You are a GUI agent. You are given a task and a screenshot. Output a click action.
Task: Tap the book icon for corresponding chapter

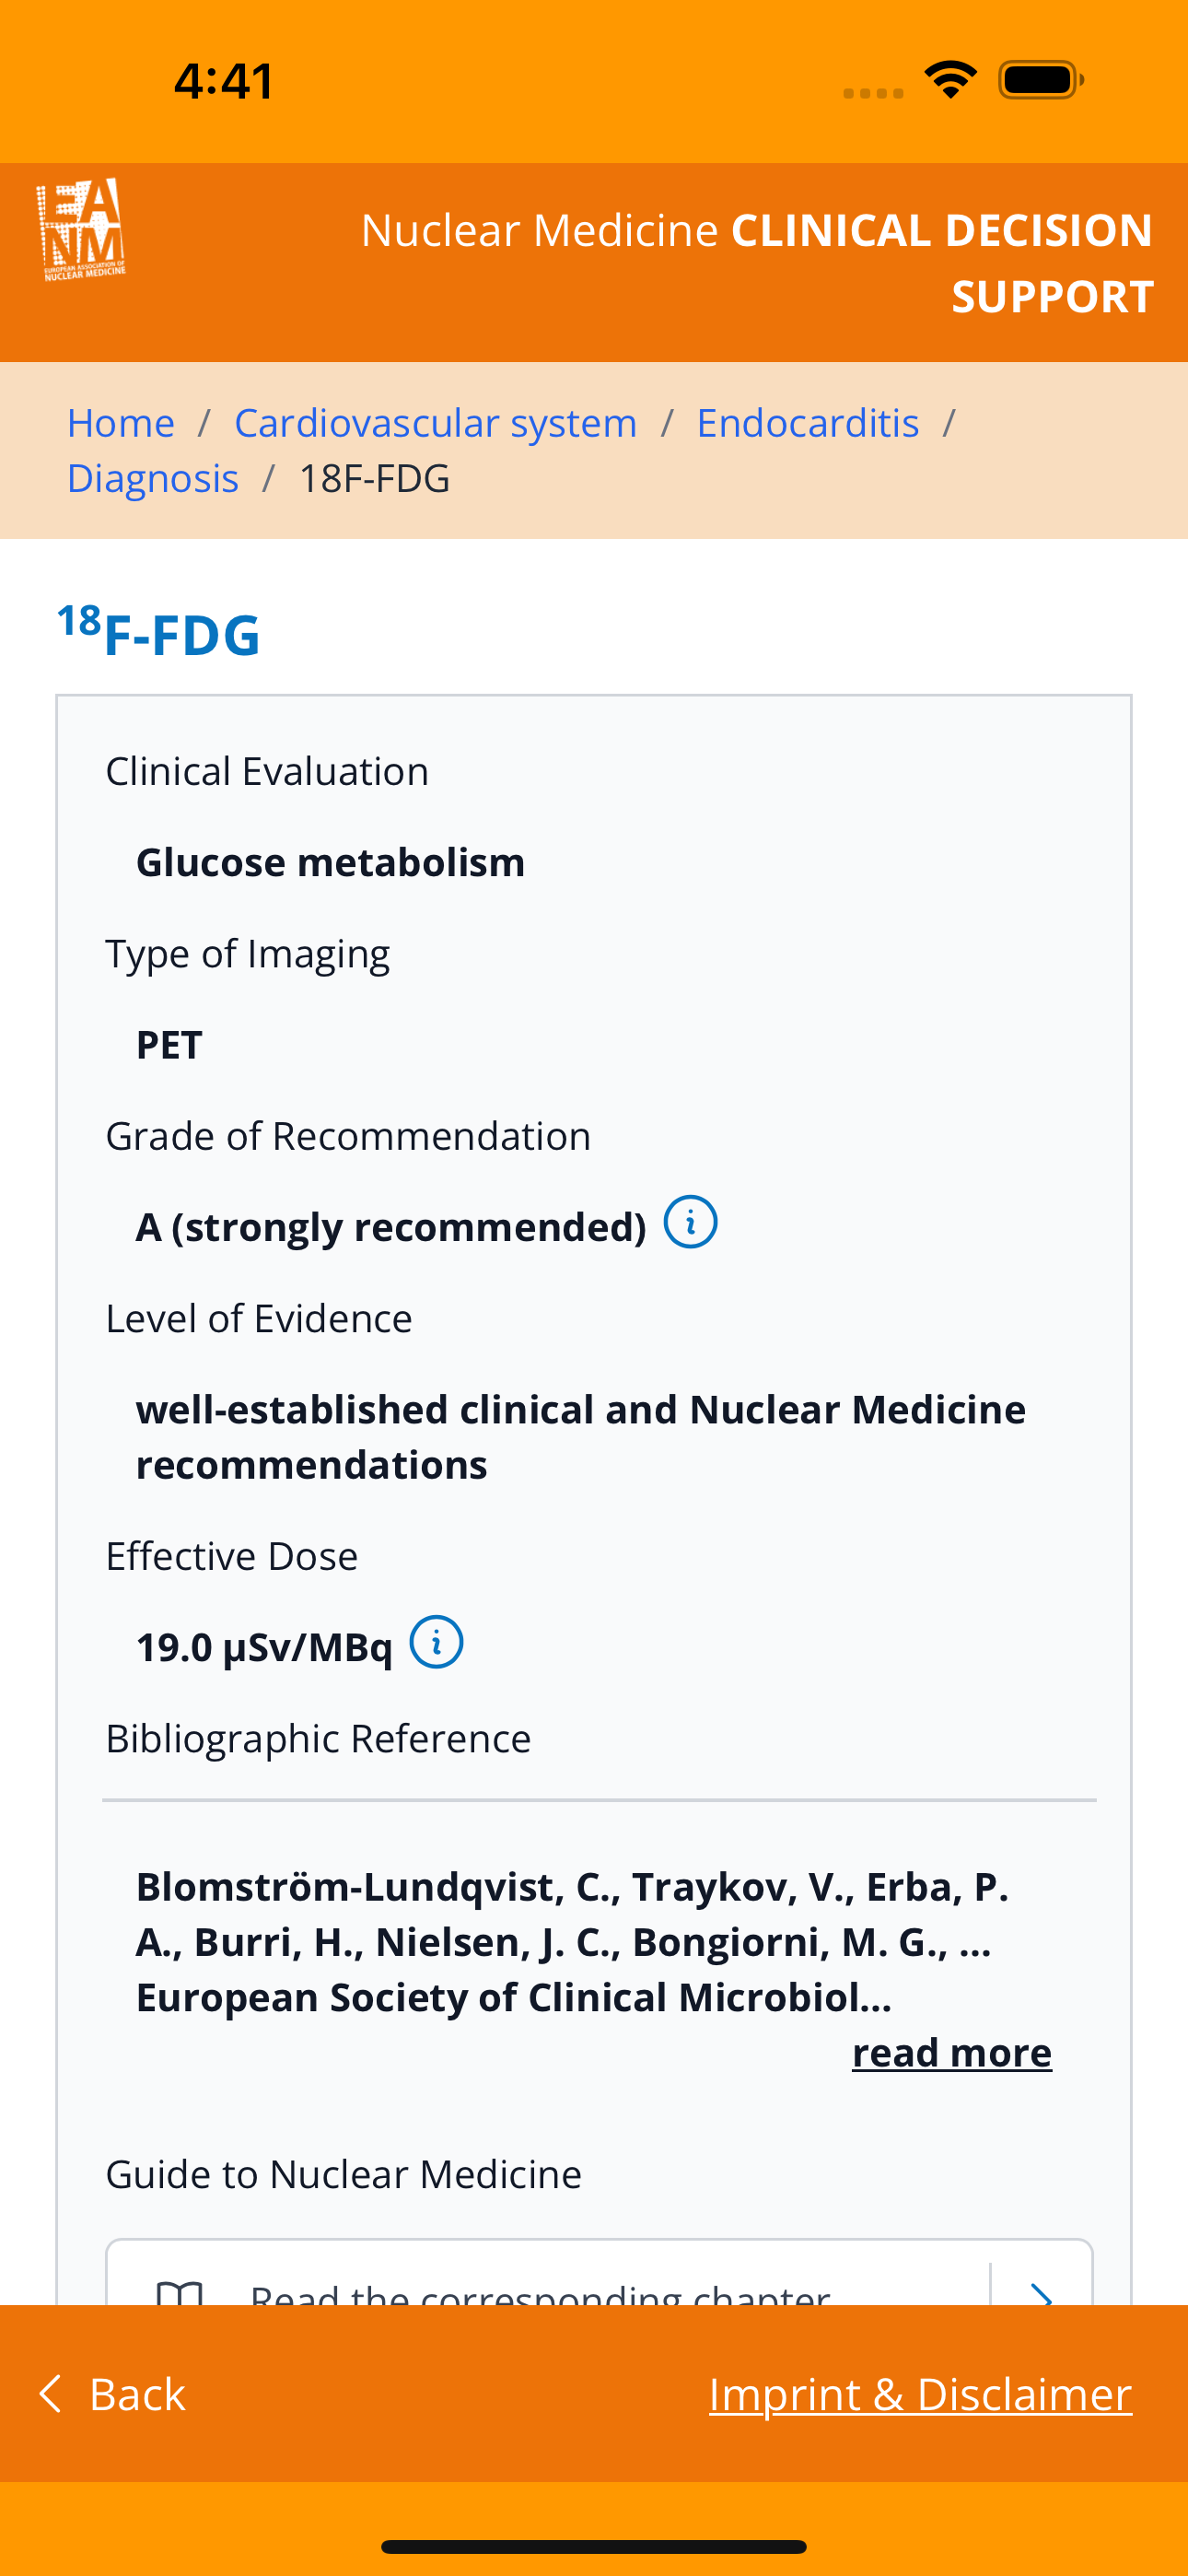coord(180,2292)
